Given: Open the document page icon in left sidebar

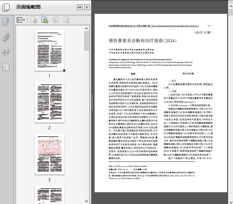Looking at the screenshot, I should pos(6,67).
